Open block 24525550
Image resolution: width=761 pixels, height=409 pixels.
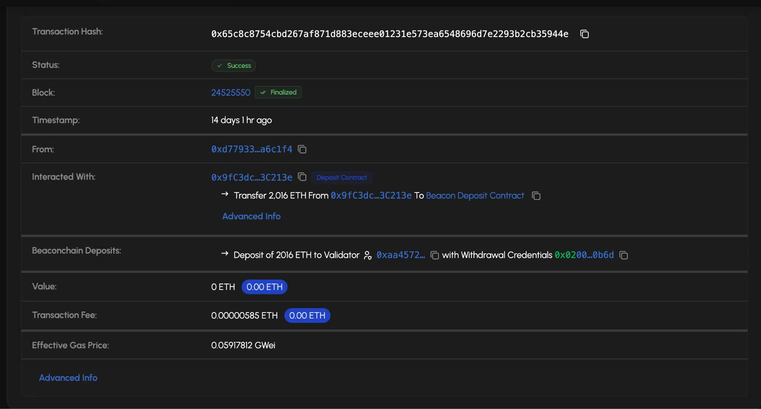230,92
